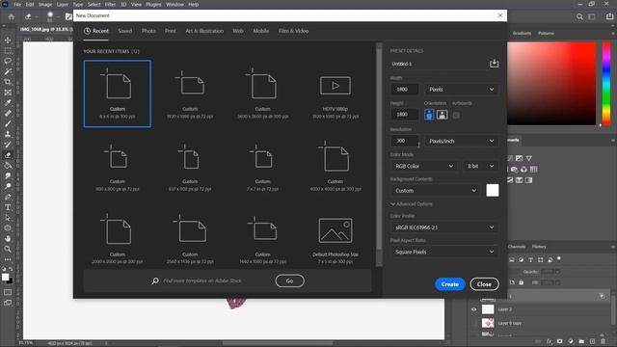
Task: Open the Web tab
Action: (x=238, y=31)
